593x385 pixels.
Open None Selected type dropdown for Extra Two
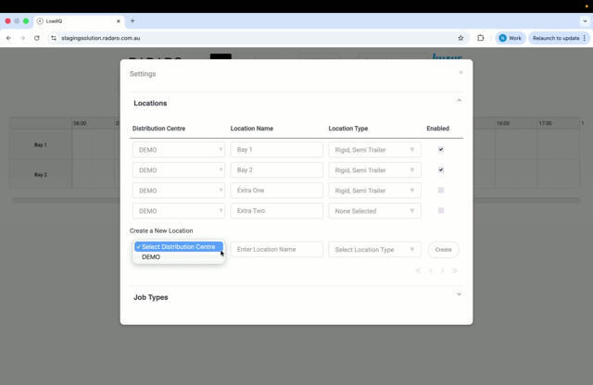click(374, 211)
